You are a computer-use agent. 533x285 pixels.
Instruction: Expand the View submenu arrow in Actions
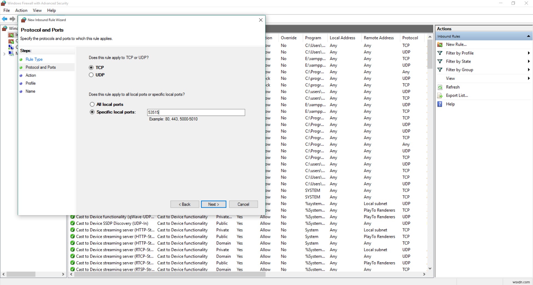pyautogui.click(x=529, y=78)
